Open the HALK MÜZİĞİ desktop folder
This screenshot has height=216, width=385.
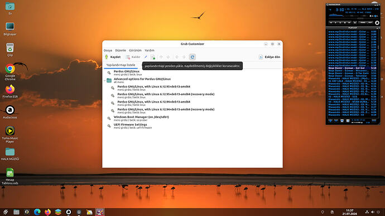(x=10, y=154)
